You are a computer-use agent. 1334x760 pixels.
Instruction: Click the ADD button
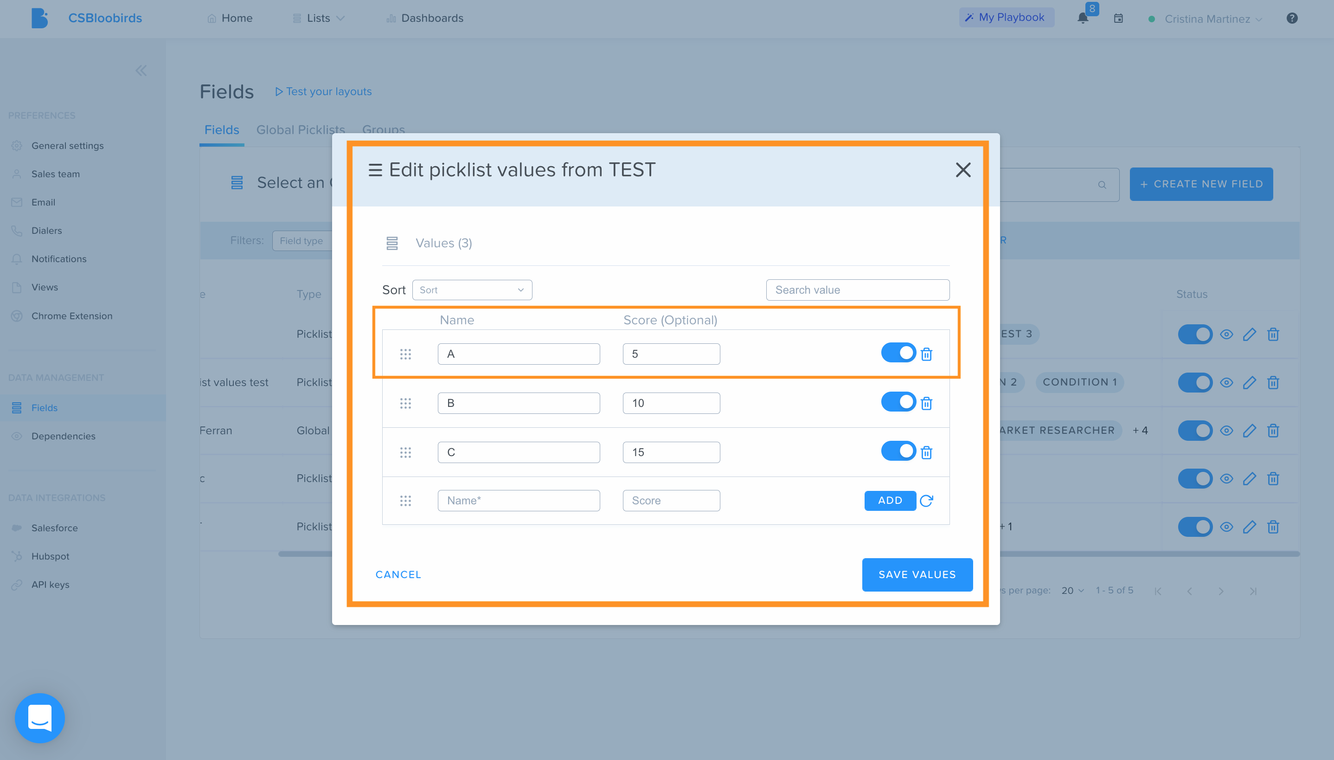(890, 501)
